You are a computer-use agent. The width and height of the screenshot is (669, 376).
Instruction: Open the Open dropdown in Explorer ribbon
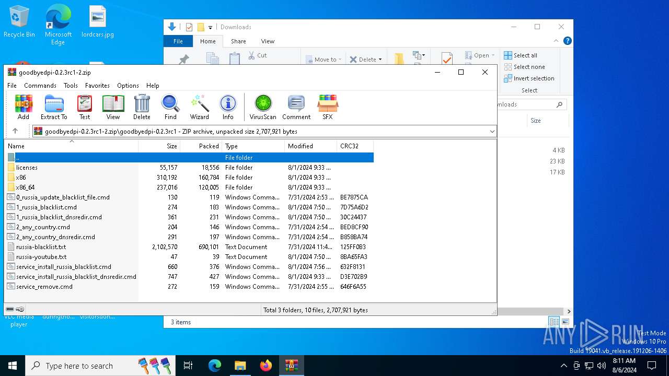pyautogui.click(x=480, y=55)
